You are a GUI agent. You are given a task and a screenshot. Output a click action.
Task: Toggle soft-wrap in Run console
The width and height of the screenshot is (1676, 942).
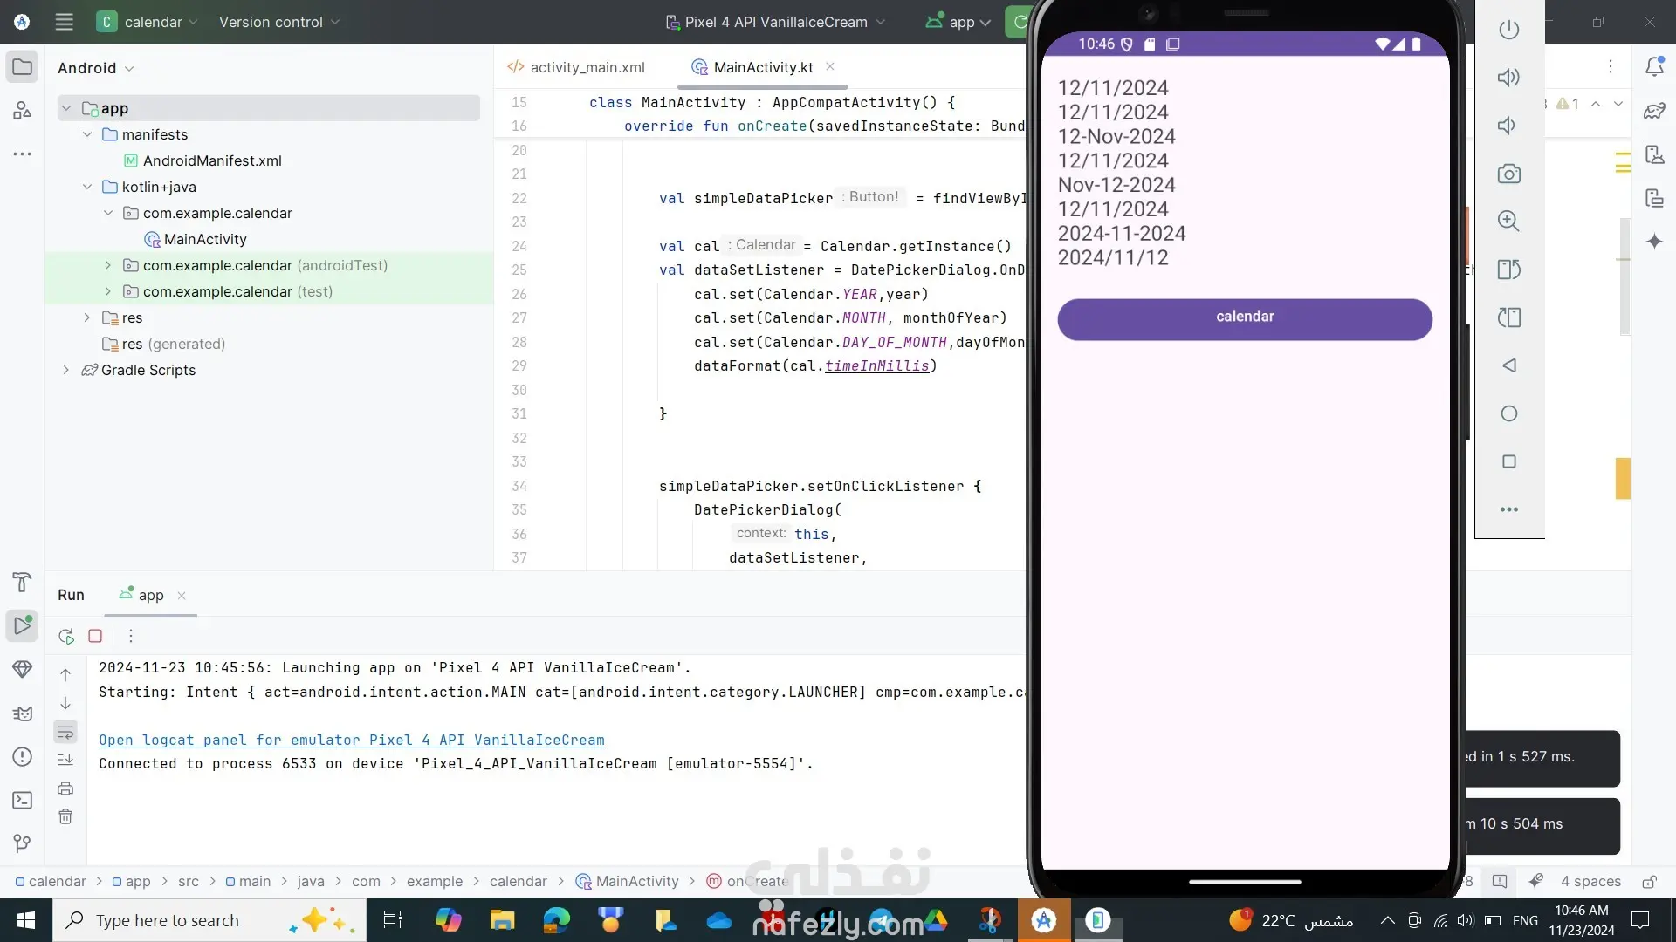pyautogui.click(x=65, y=732)
